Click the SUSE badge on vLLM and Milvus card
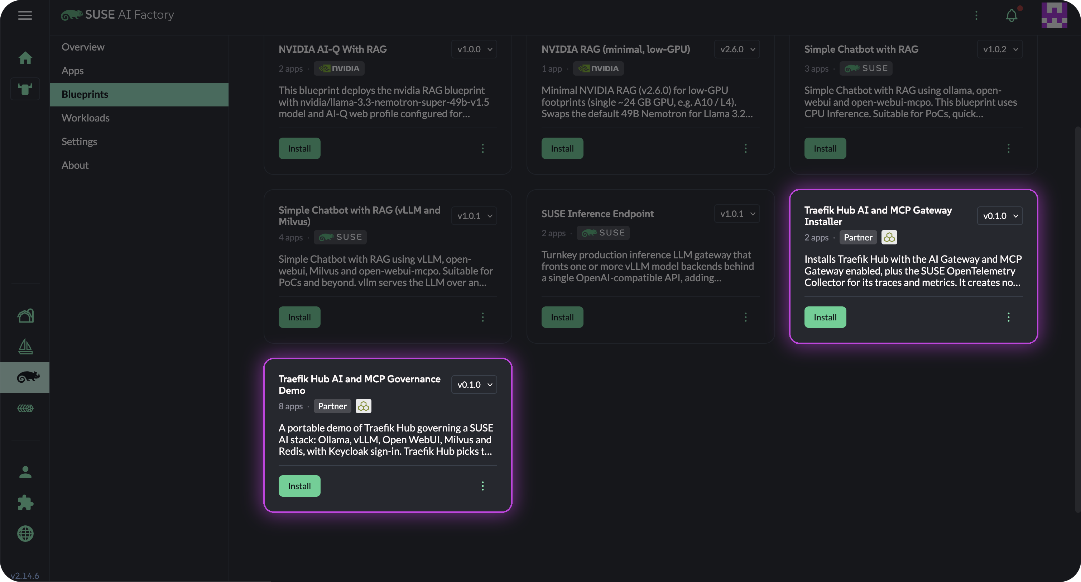Screen dimensions: 1081x582 (x=340, y=237)
